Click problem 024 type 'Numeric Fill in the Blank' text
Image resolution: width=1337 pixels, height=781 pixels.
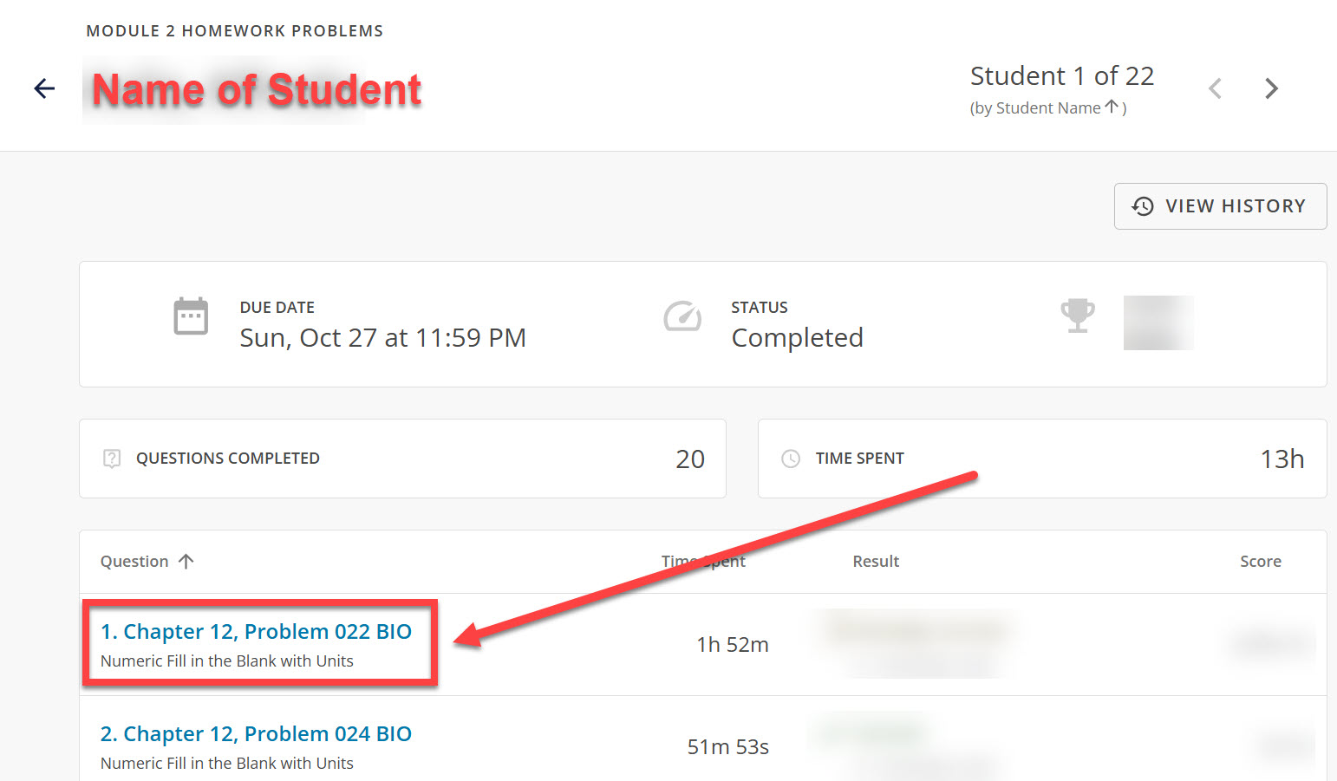[x=227, y=764]
